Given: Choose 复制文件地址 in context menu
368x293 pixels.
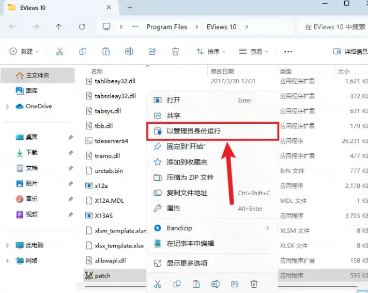Looking at the screenshot, I should coord(212,193).
